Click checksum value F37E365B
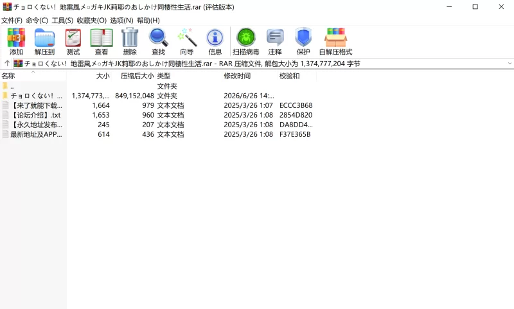 click(x=295, y=134)
